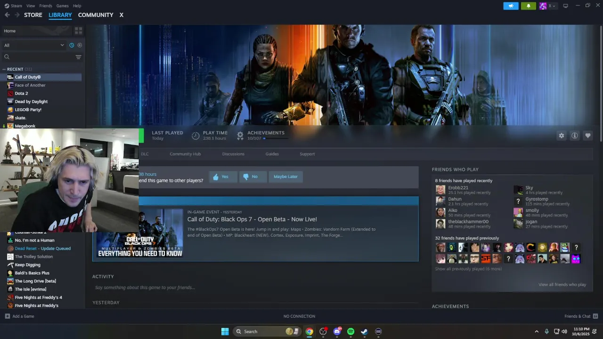Open the blue announcements megaphone button
Screen dimensions: 603x339
pyautogui.click(x=511, y=6)
